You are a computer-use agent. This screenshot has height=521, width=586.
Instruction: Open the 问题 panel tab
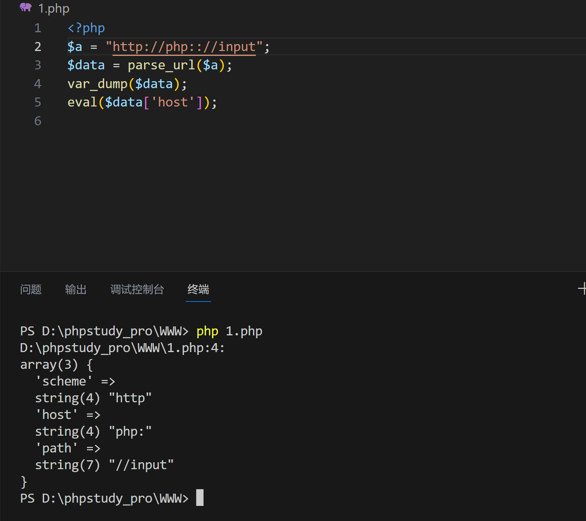click(x=31, y=289)
